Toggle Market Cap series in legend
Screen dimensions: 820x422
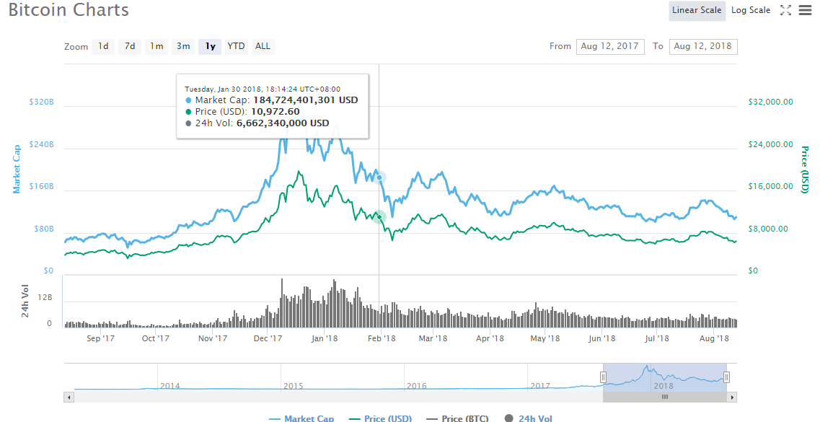tap(301, 418)
